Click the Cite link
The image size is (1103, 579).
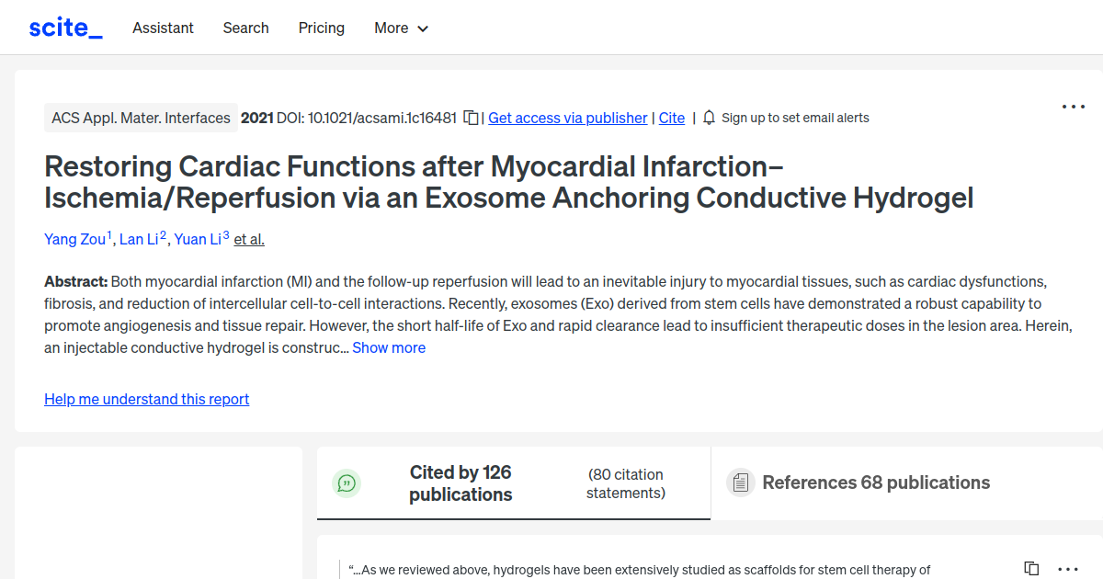coord(671,118)
